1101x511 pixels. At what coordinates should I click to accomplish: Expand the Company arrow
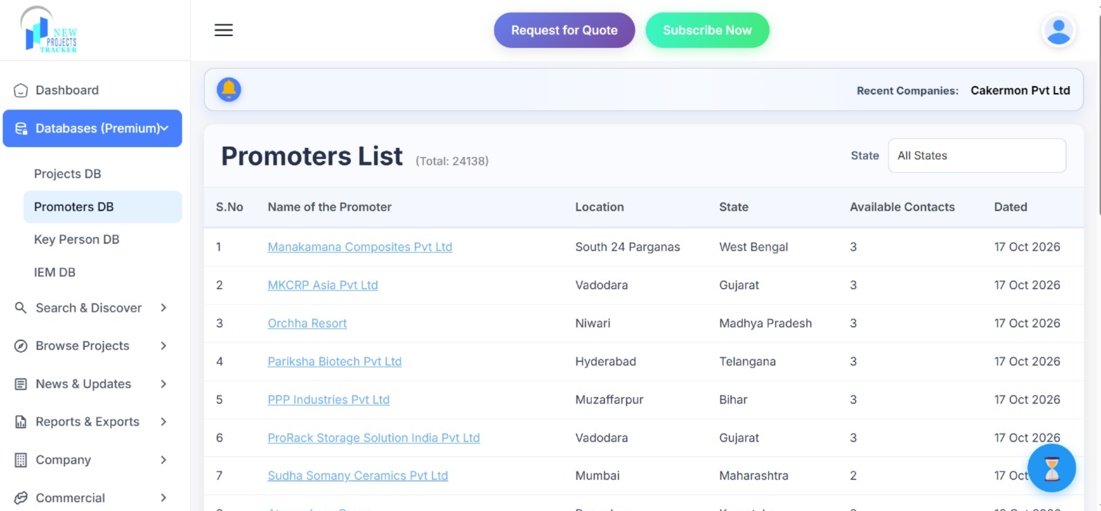pos(164,460)
